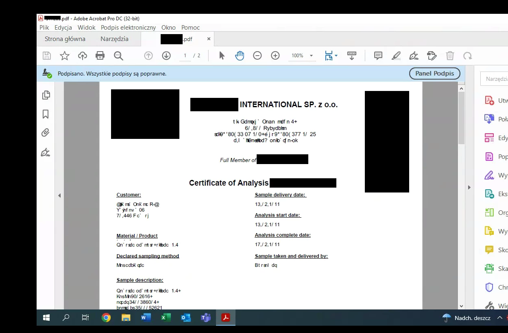Open the Edycja menu
This screenshot has width=508, height=333.
point(63,28)
